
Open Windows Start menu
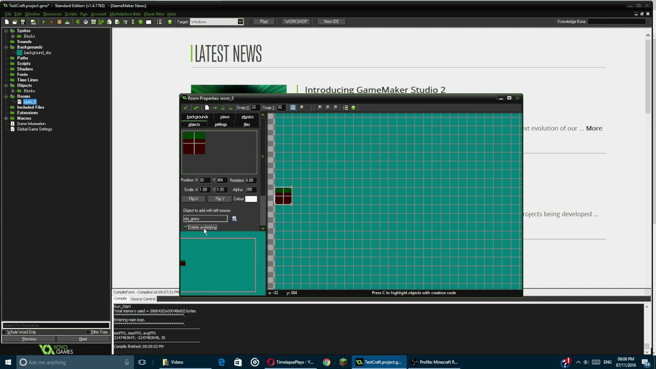[8, 362]
